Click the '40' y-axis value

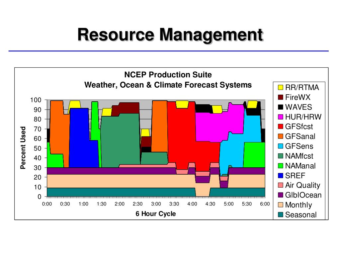[x=37, y=158]
